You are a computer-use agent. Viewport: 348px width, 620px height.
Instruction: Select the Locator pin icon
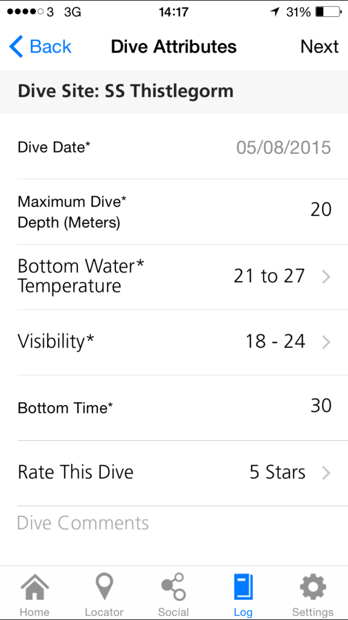click(x=104, y=586)
